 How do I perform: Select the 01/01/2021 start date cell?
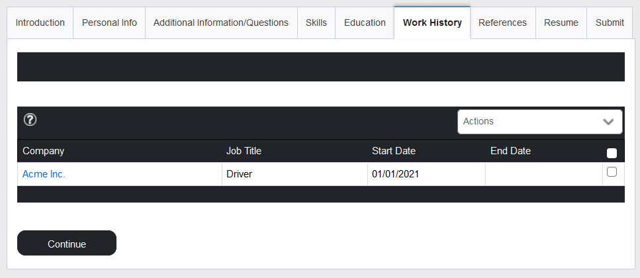pyautogui.click(x=426, y=174)
